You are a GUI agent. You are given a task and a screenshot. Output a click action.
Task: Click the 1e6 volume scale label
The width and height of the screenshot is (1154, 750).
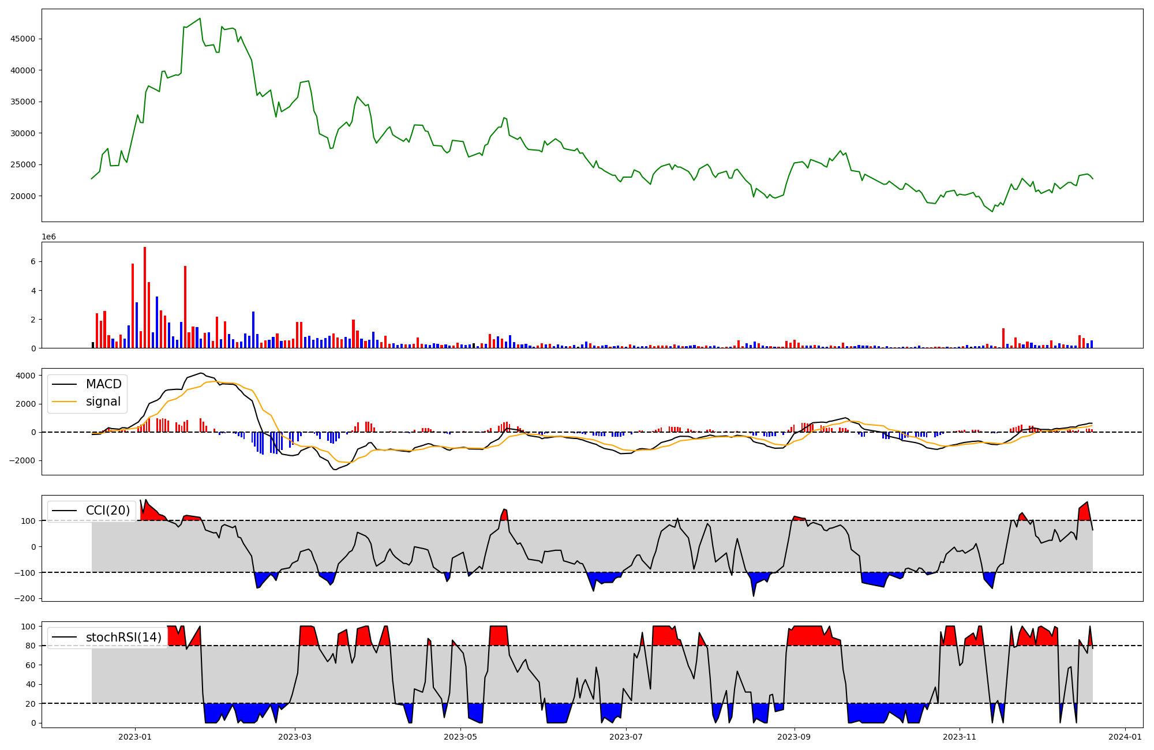[49, 237]
